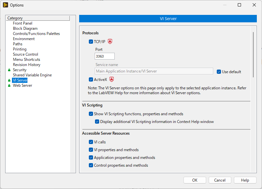Select the Menu Shortcuts category
The height and width of the screenshot is (189, 262).
tap(26, 60)
